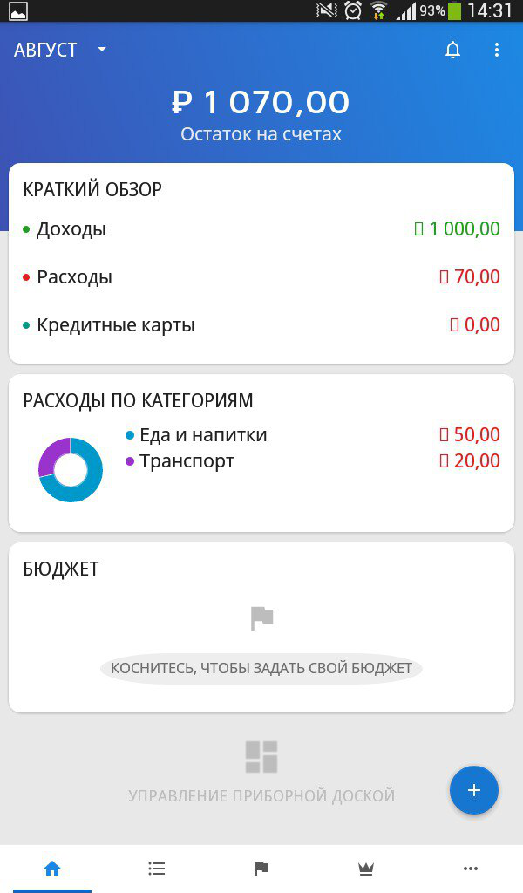Image resolution: width=523 pixels, height=893 pixels.
Task: Expand the Август month dropdown
Action: [x=59, y=51]
